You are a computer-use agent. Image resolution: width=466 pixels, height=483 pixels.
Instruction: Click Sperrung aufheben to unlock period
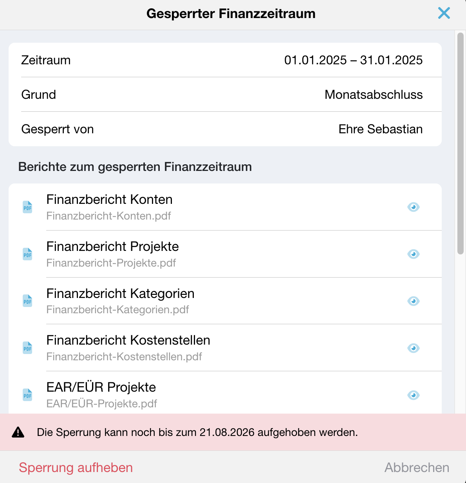coord(76,467)
